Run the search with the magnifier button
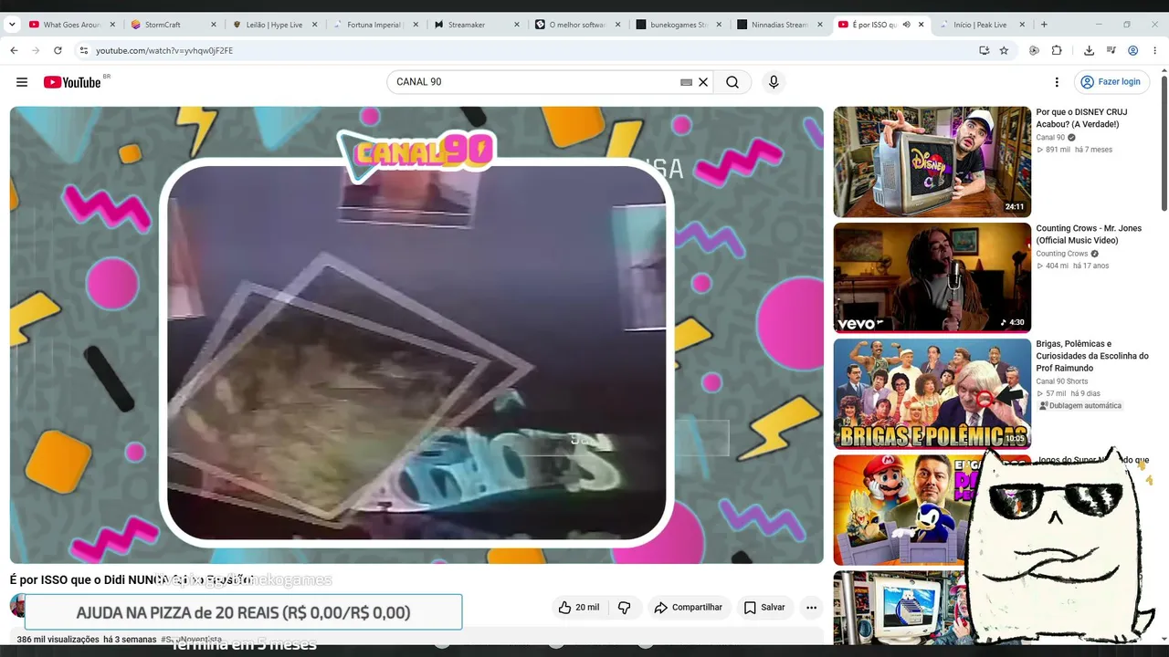Viewport: 1169px width, 657px height. click(x=732, y=82)
